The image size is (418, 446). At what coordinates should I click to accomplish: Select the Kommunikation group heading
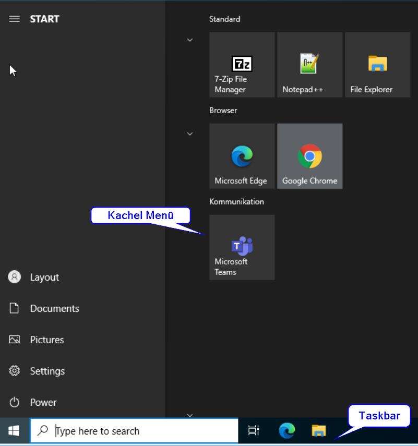(237, 202)
